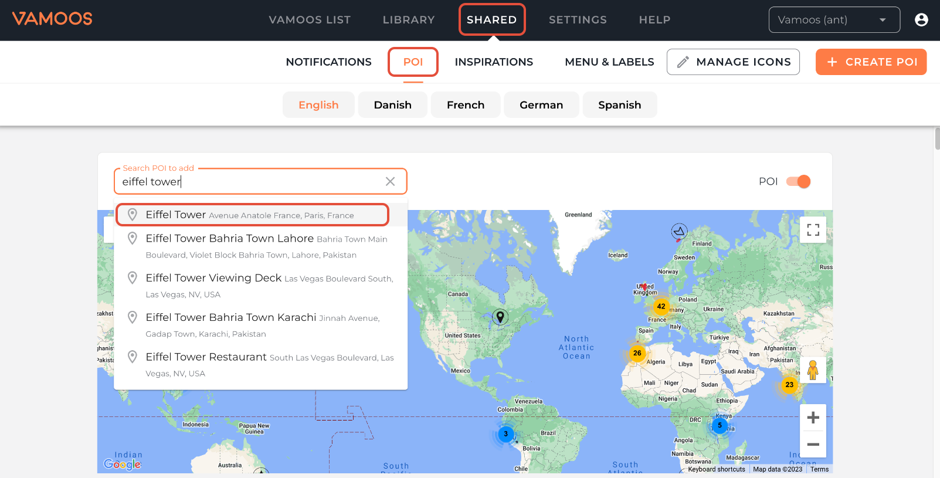This screenshot has height=478, width=940.
Task: Click the yellow cluster marker showing 42
Action: [x=661, y=306]
